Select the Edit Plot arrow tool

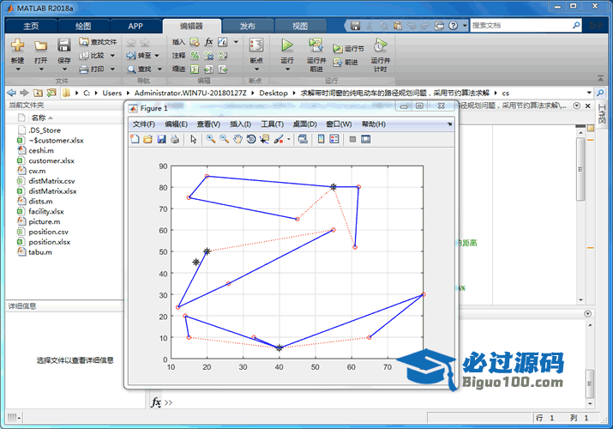(x=194, y=139)
